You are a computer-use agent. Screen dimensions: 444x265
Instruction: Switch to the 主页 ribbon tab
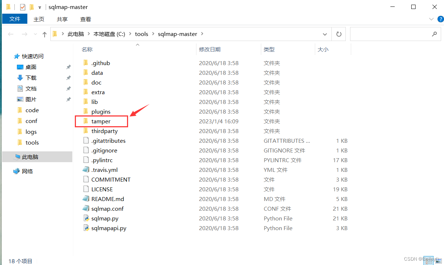tap(39, 19)
